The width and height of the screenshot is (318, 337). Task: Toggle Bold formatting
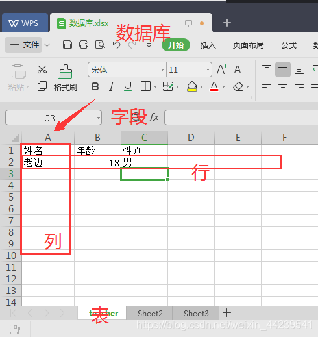coord(95,86)
